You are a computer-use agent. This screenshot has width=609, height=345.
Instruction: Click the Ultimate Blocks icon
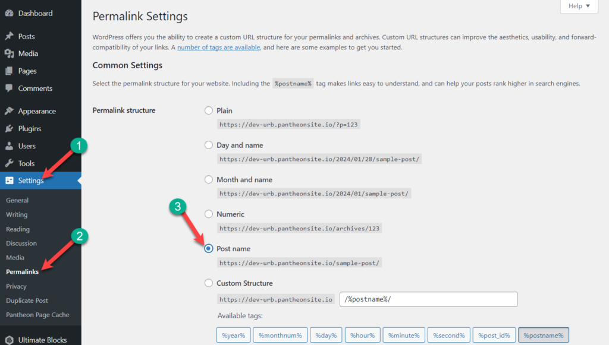coord(9,340)
